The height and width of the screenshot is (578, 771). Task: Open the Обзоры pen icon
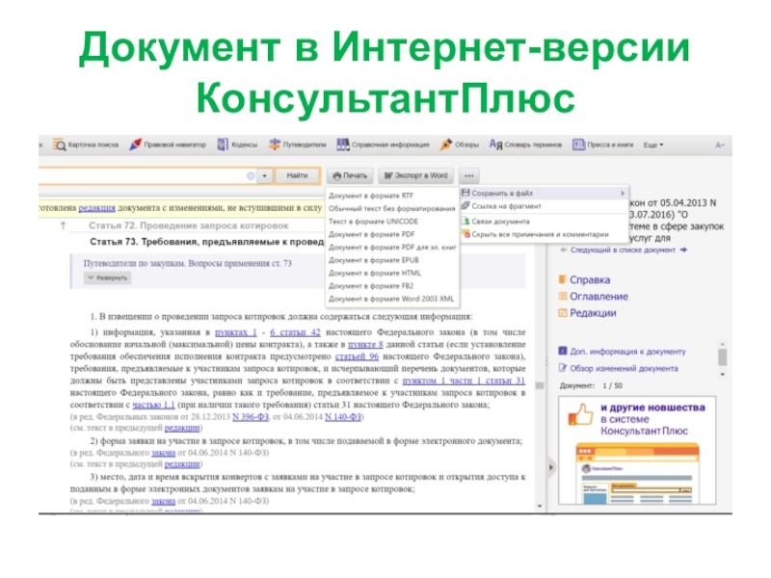pyautogui.click(x=445, y=144)
